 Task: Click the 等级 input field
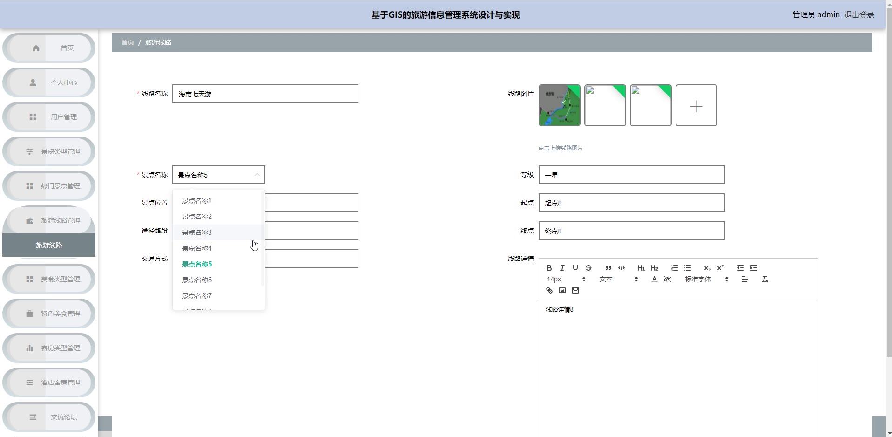[631, 175]
